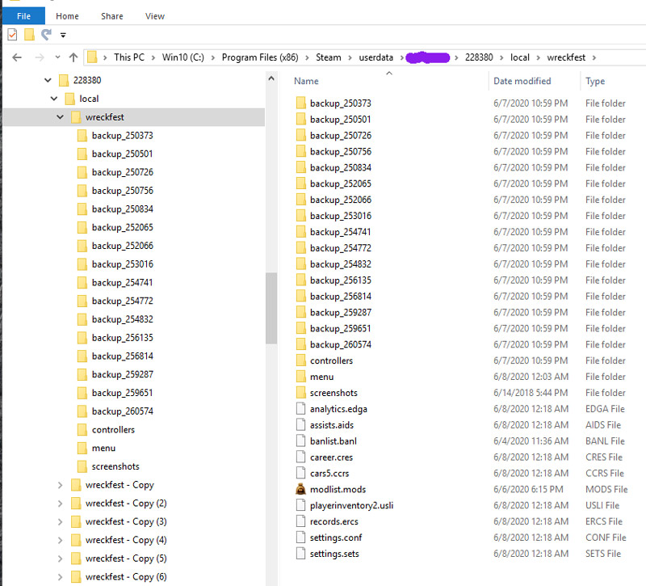
Task: Click the navigation pane scrollbar thumb
Action: tap(271, 308)
